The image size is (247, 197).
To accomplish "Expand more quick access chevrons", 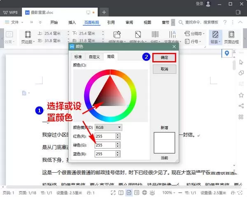I will coord(32,22).
